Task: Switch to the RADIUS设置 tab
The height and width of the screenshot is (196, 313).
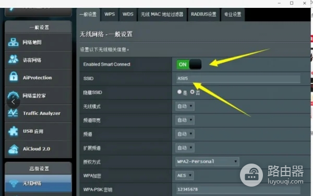Action: click(203, 15)
